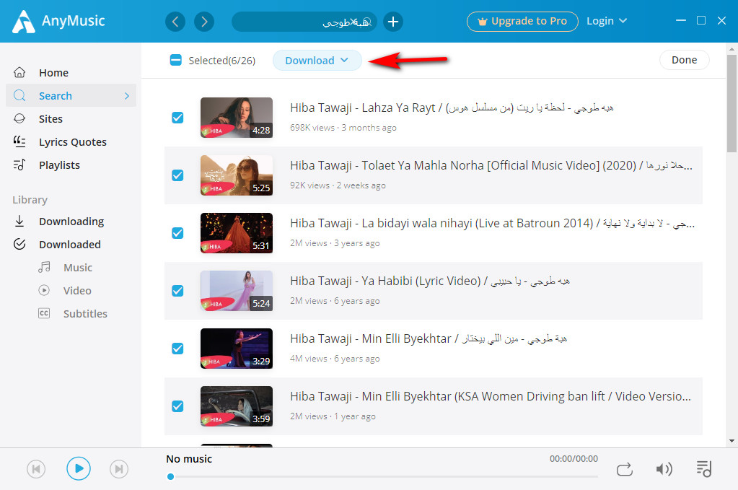
Task: Click the Sites planet icon
Action: [19, 118]
